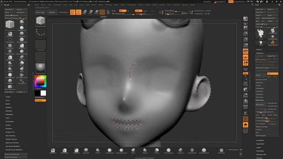Click the Move view icon on right shelf
This screenshot has width=283, height=159.
(x=245, y=89)
